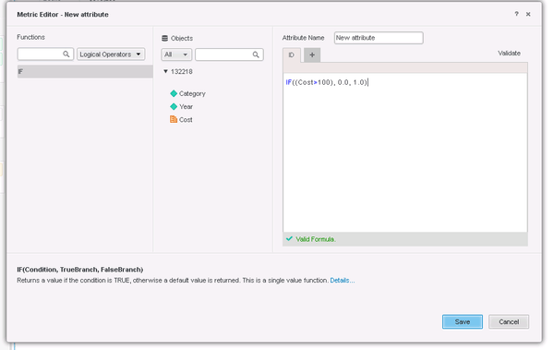Screen dimensions: 554x350
Task: Click the Category object label
Action: (x=192, y=93)
